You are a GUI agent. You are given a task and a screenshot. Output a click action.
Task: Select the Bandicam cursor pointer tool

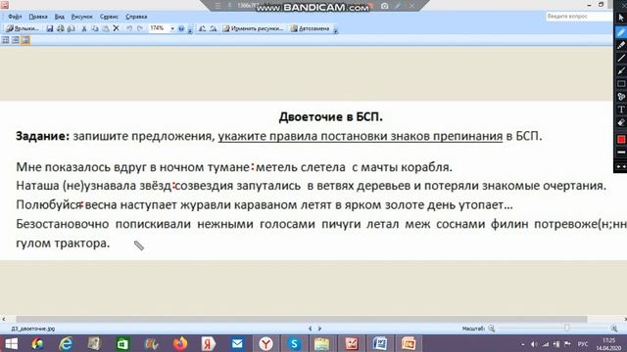(x=620, y=19)
